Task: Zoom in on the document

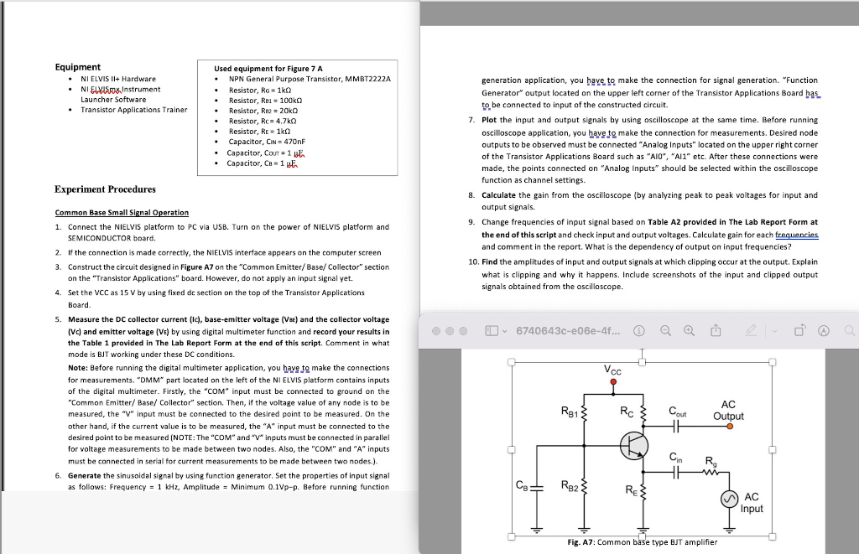Action: coord(689,331)
